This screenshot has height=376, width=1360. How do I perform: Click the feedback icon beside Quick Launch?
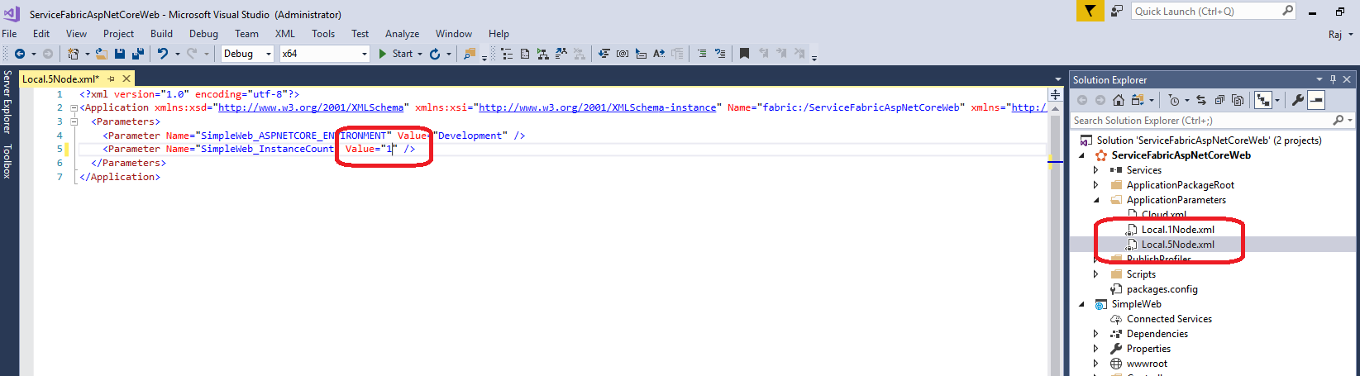click(1117, 11)
